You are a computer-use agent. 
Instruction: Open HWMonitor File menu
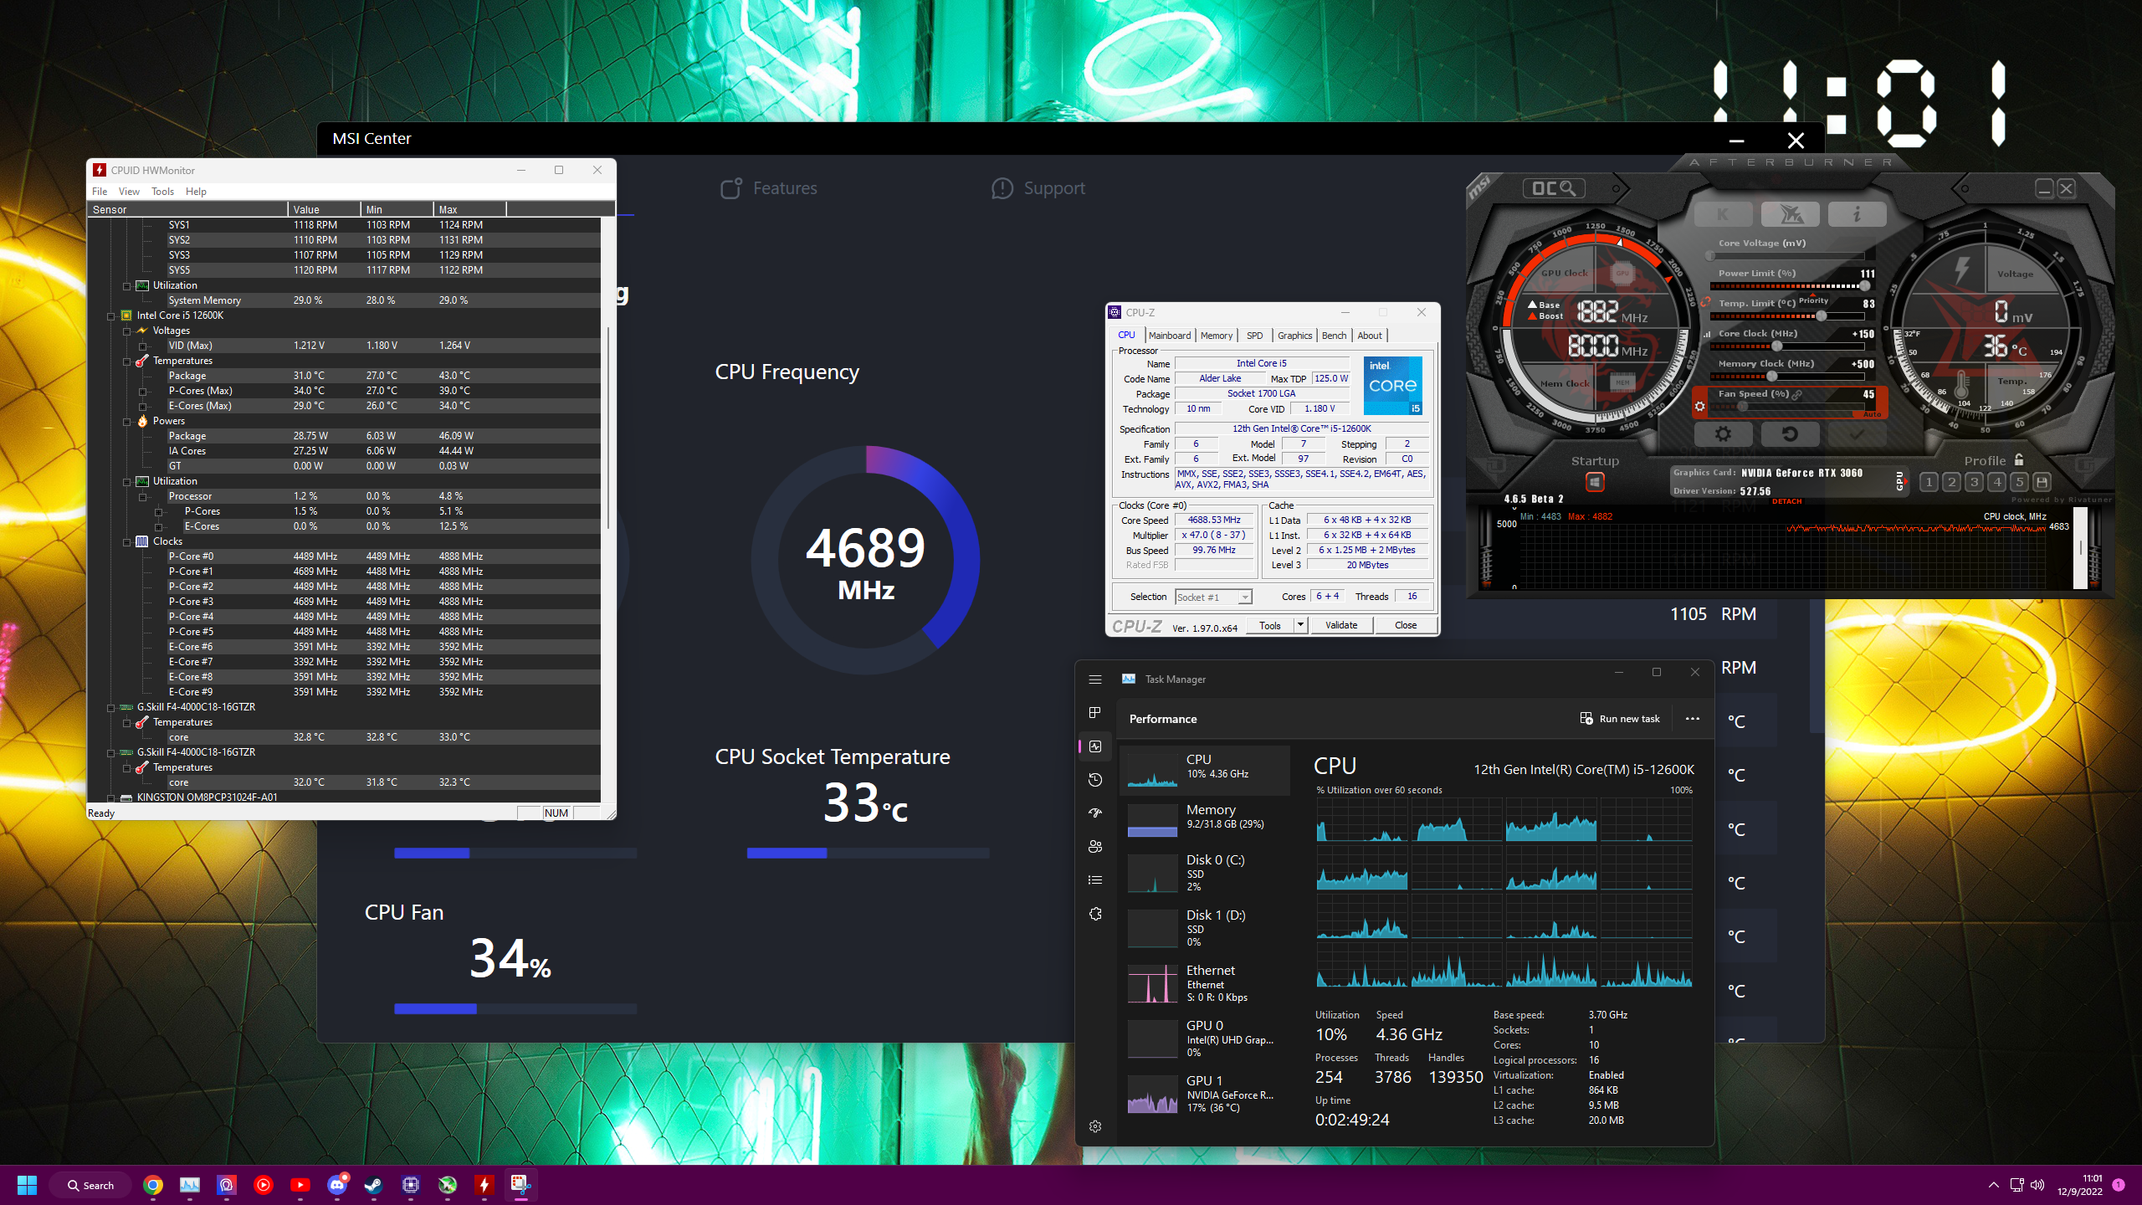pos(100,192)
